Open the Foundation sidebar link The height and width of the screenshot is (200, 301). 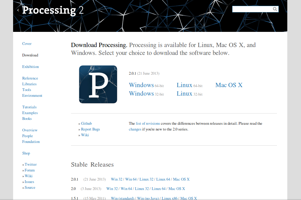click(x=31, y=142)
